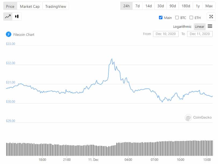Choose the 30d time range
The image size is (218, 164).
161,6
